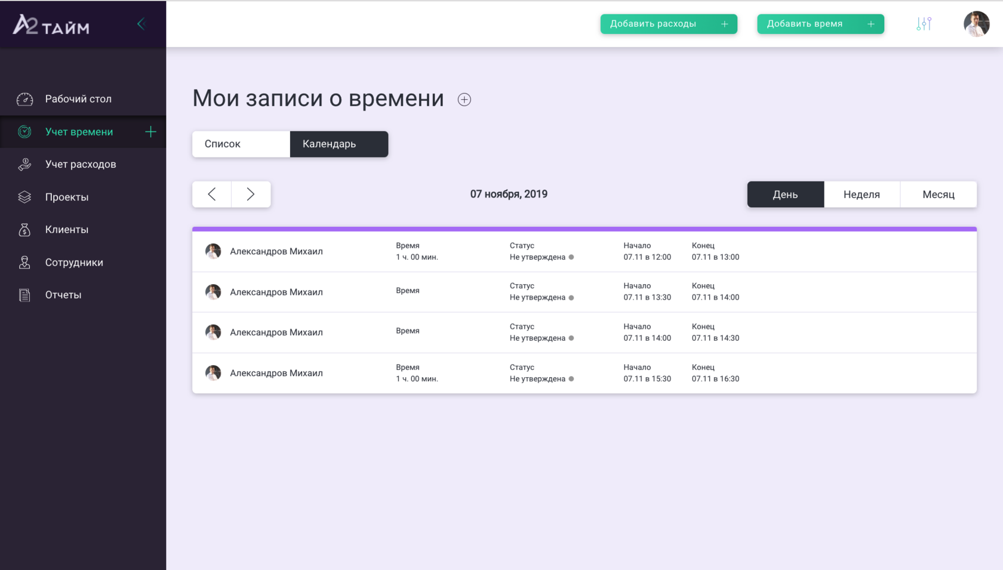Go to previous day arrow
The image size is (1003, 570).
click(212, 194)
